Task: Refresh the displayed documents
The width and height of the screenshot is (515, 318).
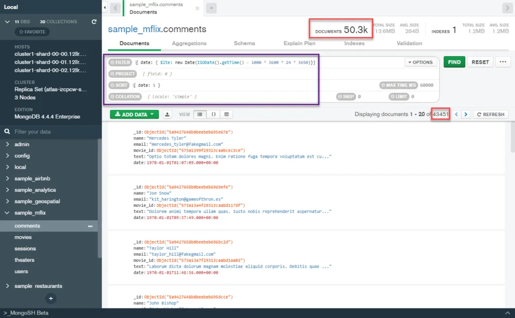Action: tap(490, 114)
